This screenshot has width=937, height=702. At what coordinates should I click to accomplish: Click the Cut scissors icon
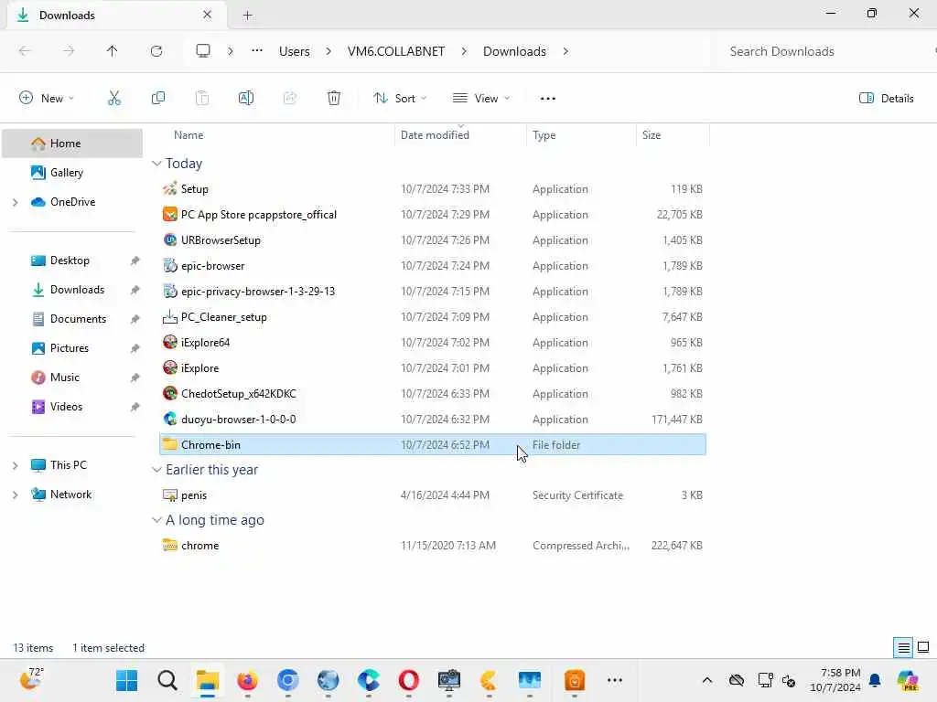[x=113, y=99]
